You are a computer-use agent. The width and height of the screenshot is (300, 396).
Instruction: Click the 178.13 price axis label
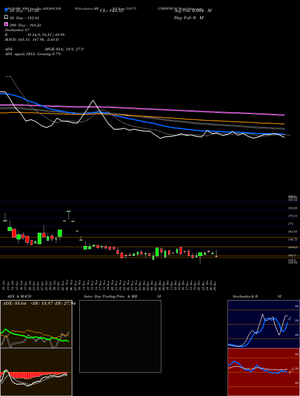click(292, 216)
